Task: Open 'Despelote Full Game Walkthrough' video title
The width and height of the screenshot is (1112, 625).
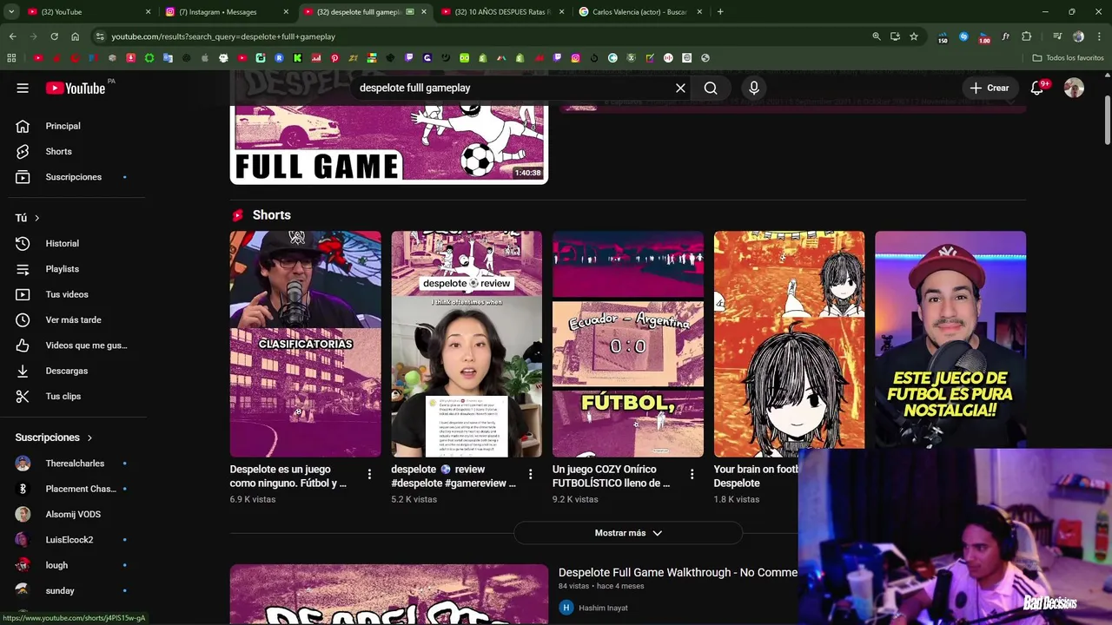Action: click(x=678, y=572)
